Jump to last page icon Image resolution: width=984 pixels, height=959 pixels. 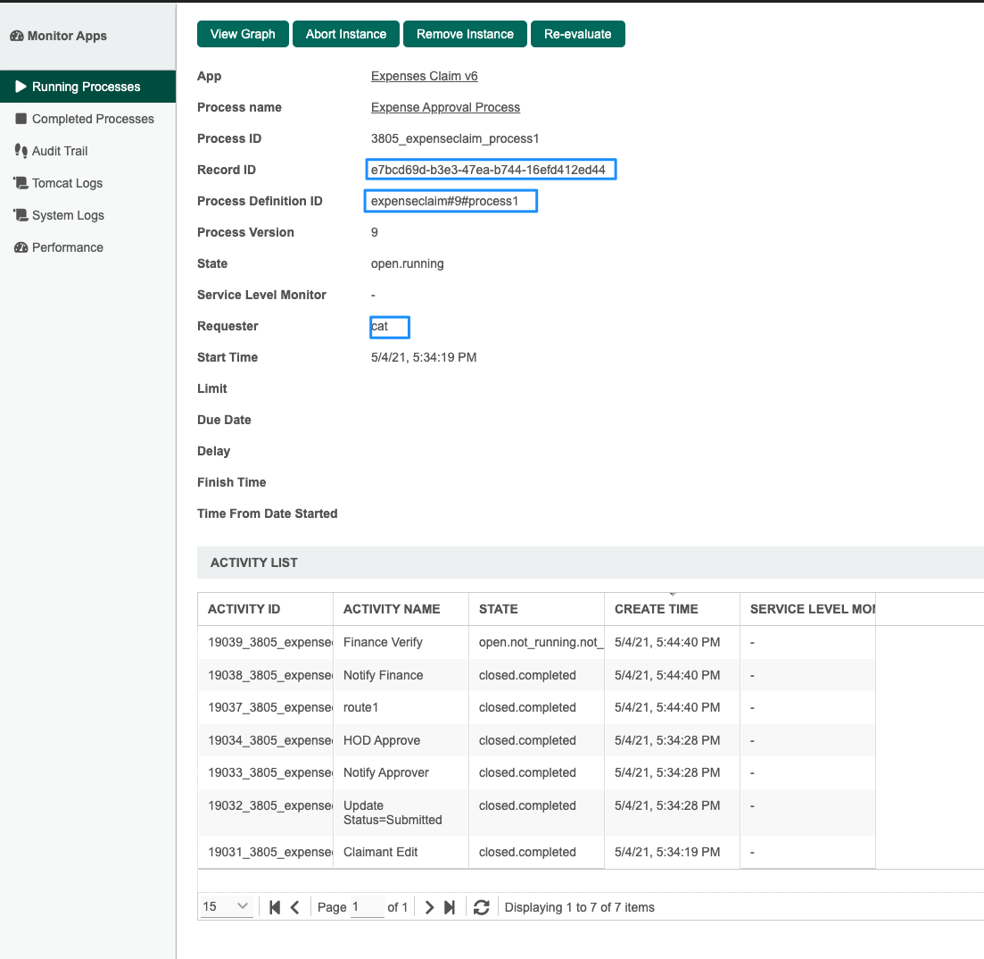pos(450,907)
